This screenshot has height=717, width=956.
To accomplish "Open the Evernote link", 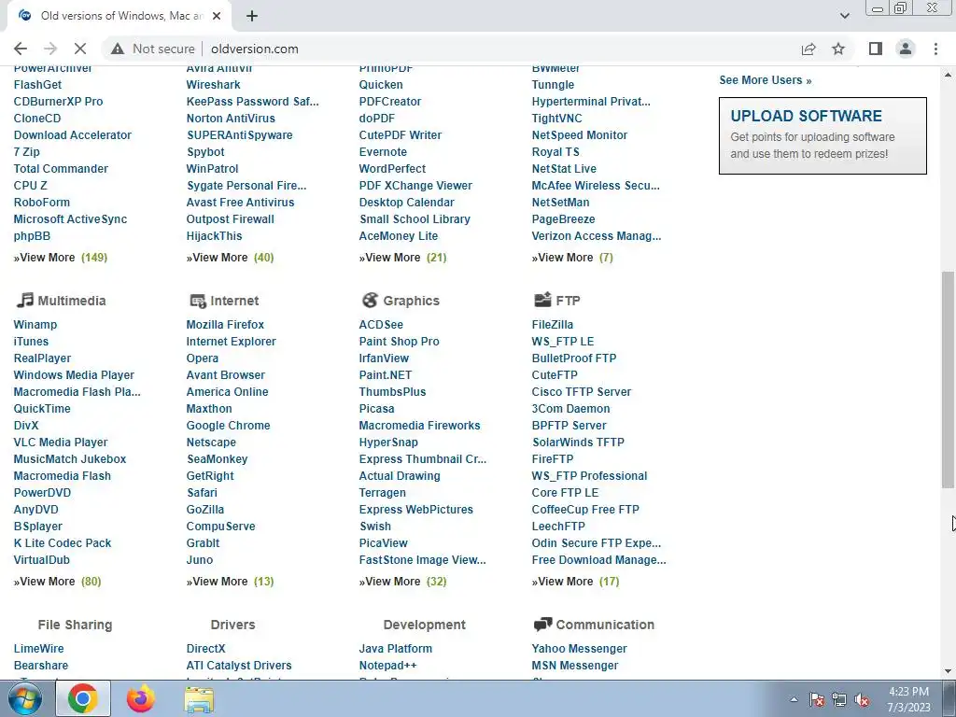I will tap(383, 152).
